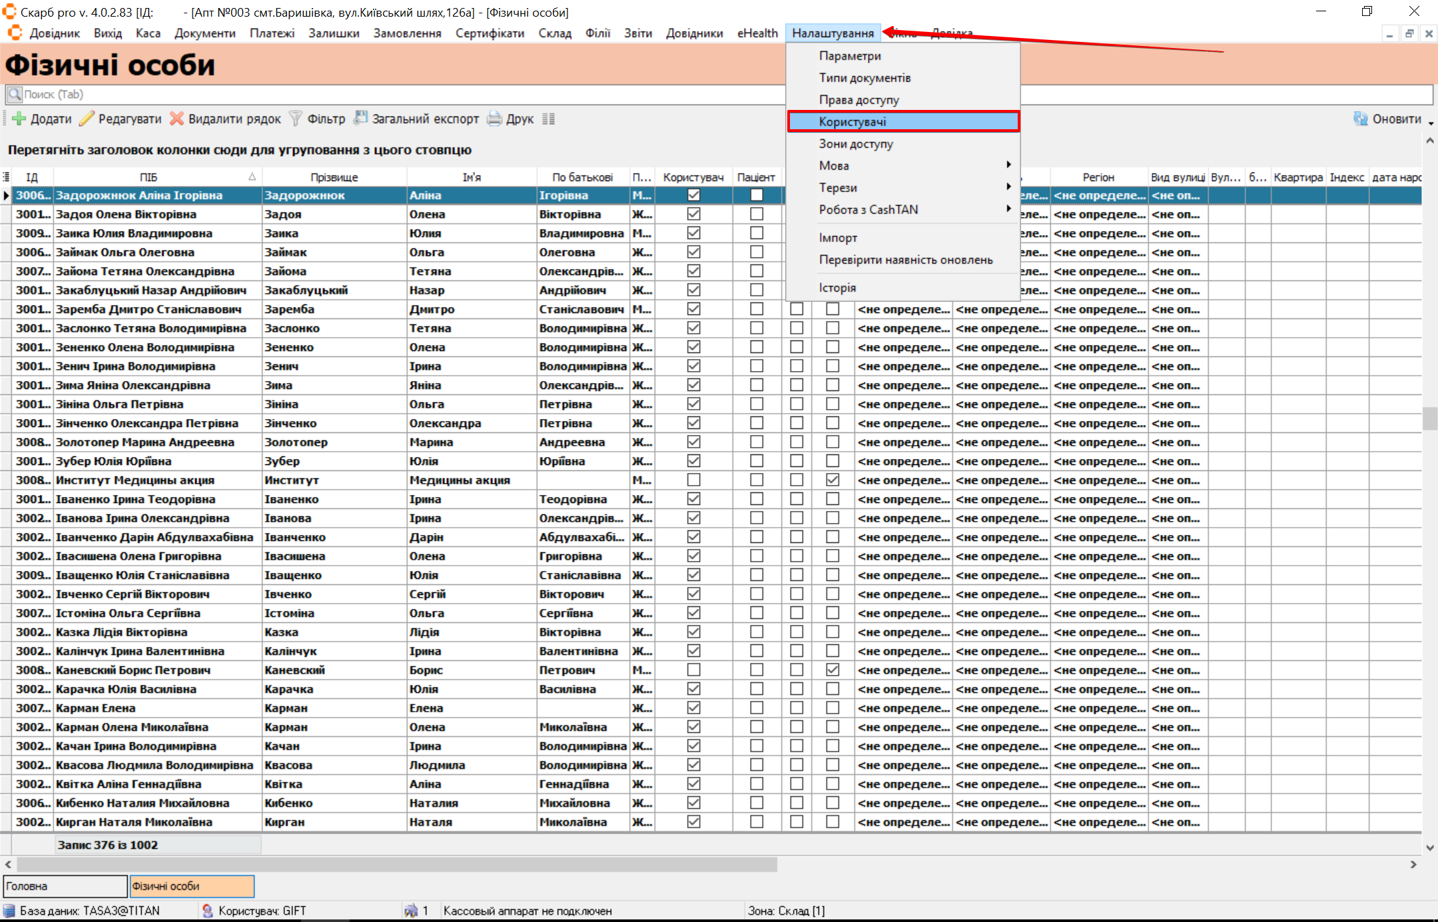Click the column layout icon after Друк
This screenshot has width=1438, height=922.
coord(548,119)
